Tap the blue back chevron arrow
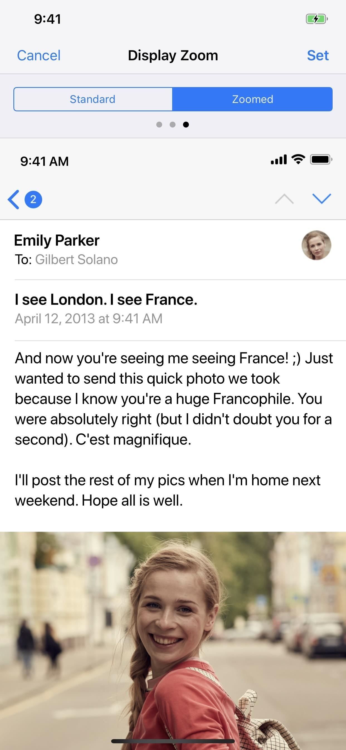This screenshot has height=750, width=346. pos(14,199)
